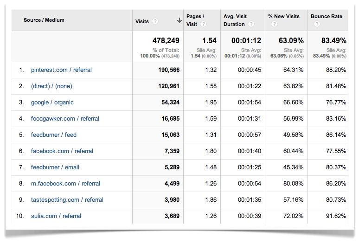Open the sulia.com / referral source
The image size is (359, 244).
point(56,216)
